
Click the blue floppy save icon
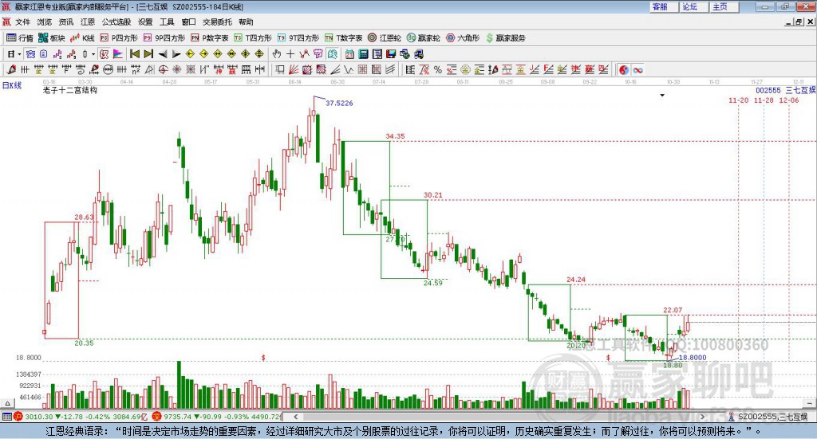tap(391, 54)
